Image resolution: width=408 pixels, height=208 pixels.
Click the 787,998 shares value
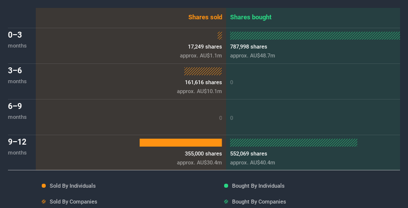click(248, 47)
